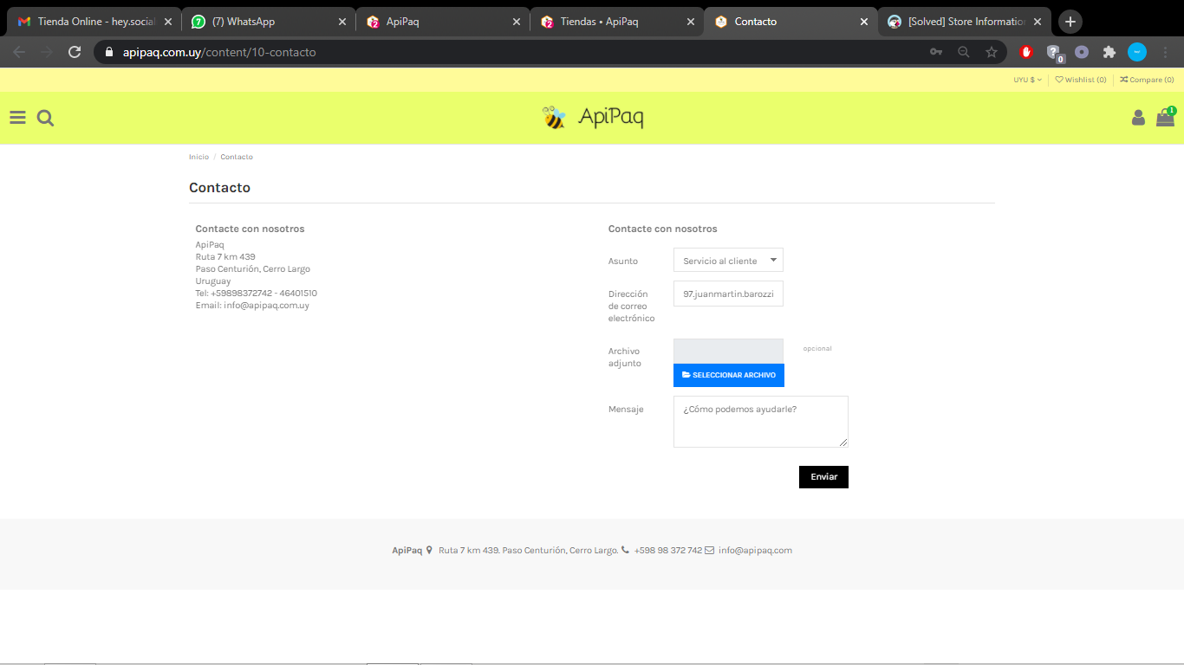
Task: Open the store search magnifier
Action: tap(46, 118)
